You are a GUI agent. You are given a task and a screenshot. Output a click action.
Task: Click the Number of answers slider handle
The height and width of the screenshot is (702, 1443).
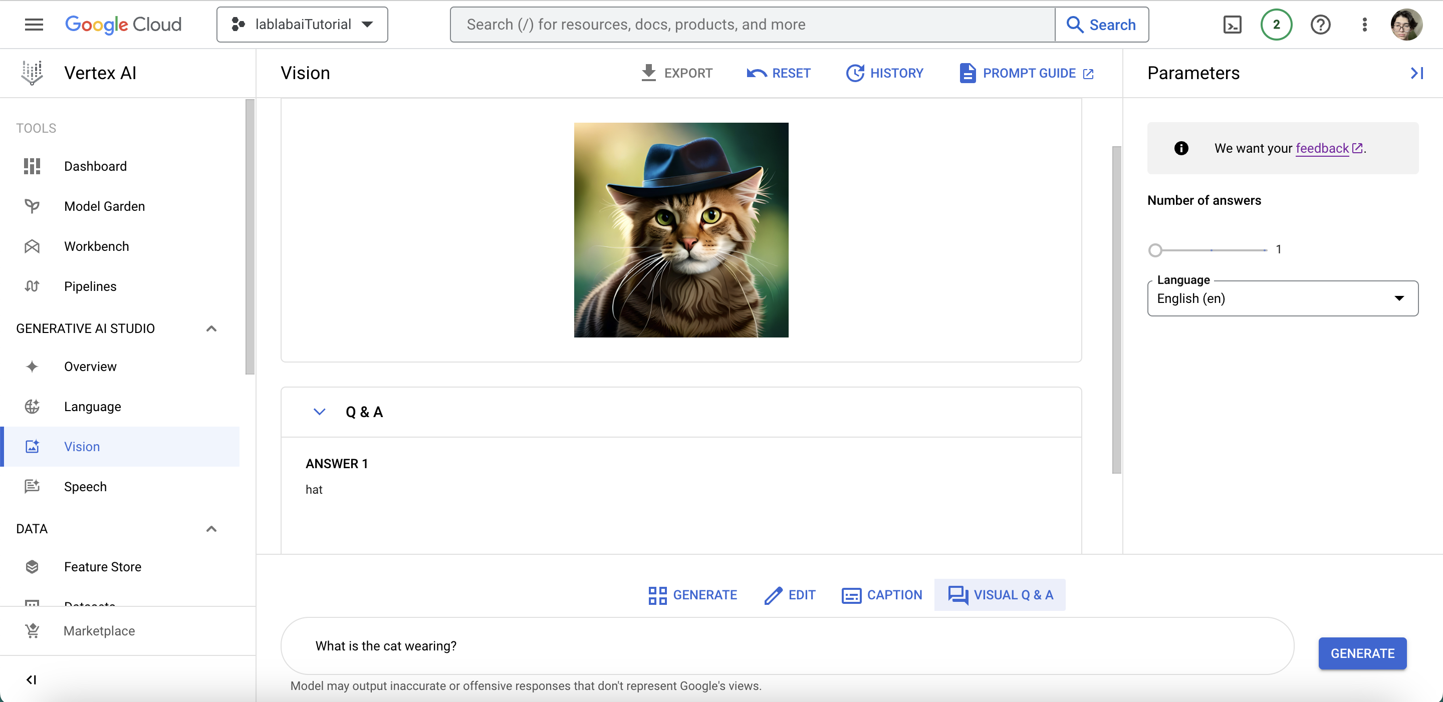click(x=1155, y=250)
